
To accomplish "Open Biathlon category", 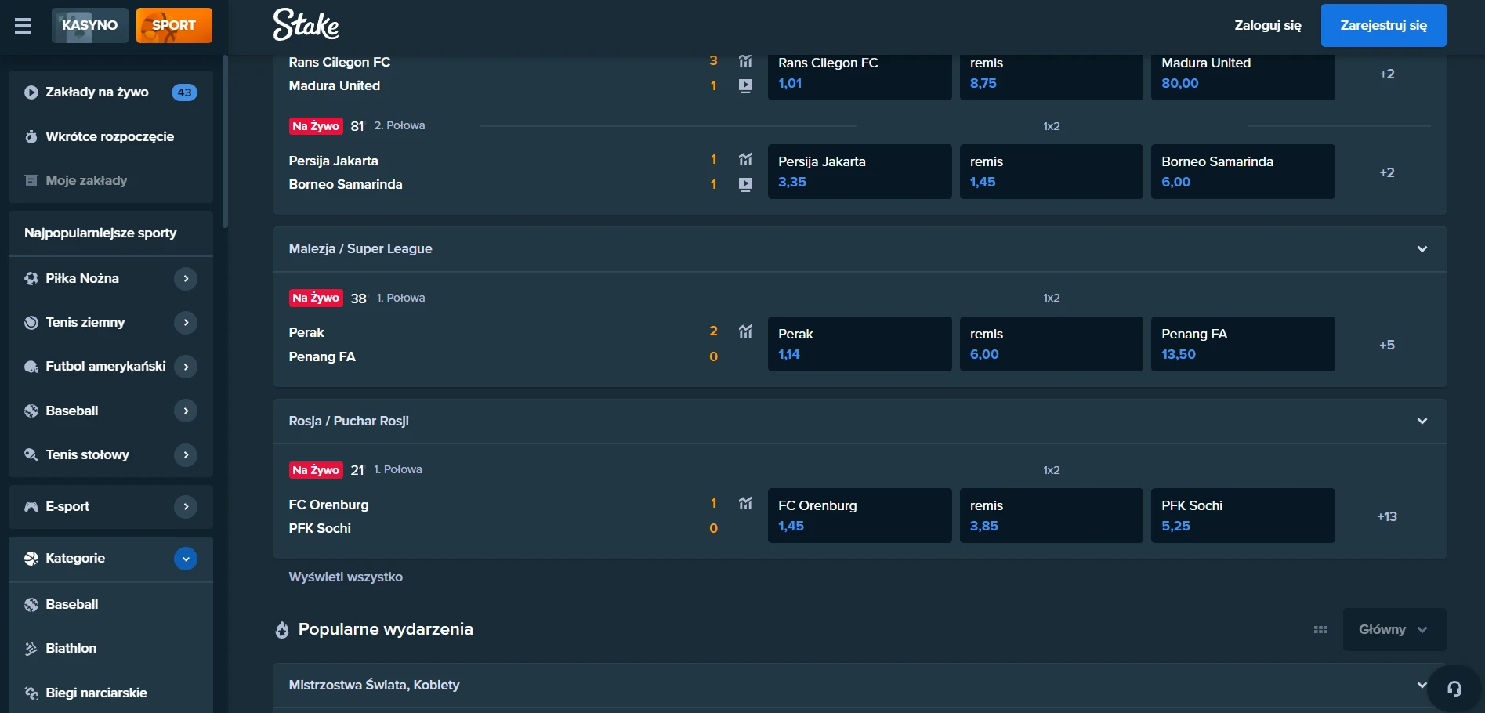I will pyautogui.click(x=110, y=648).
